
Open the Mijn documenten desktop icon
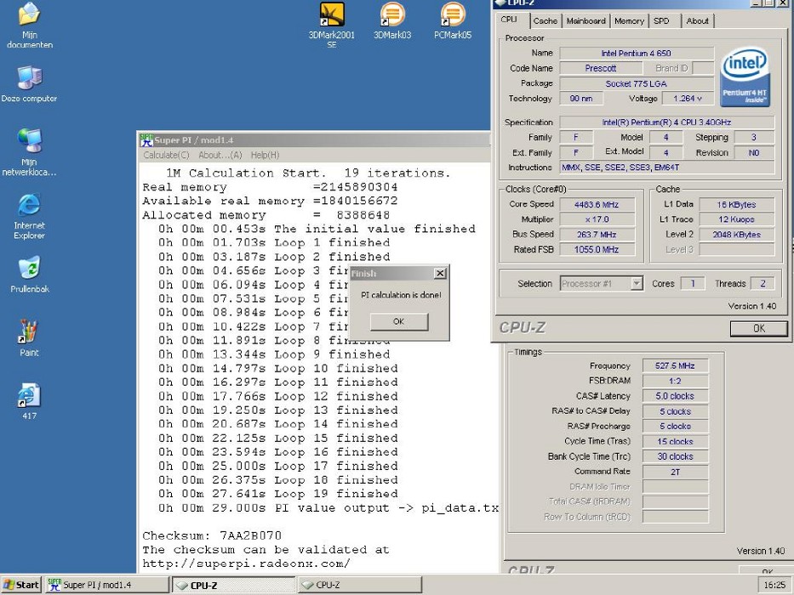pos(30,25)
